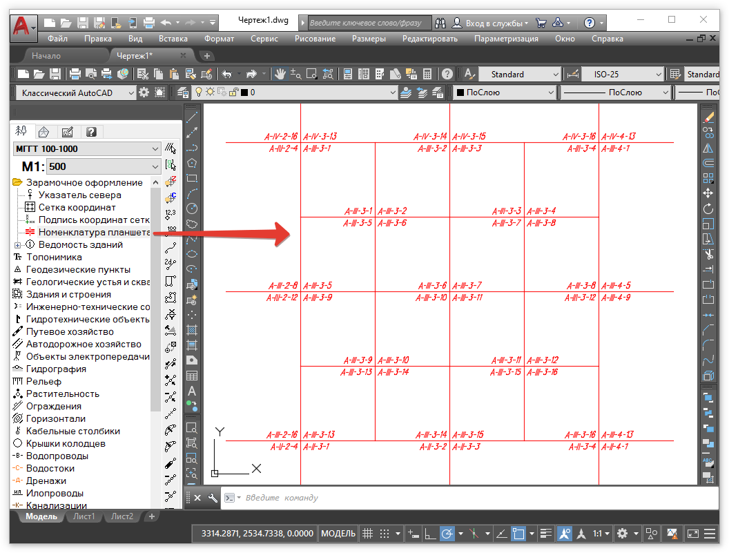This screenshot has height=553, width=729.
Task: Click the Print icon in toolbar
Action: (75, 74)
